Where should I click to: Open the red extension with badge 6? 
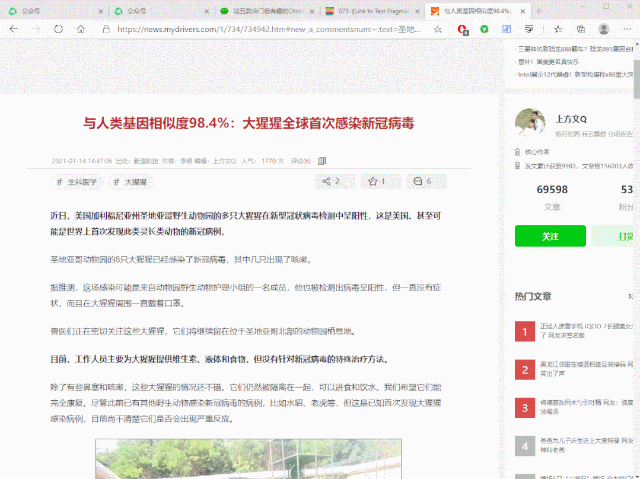(463, 30)
